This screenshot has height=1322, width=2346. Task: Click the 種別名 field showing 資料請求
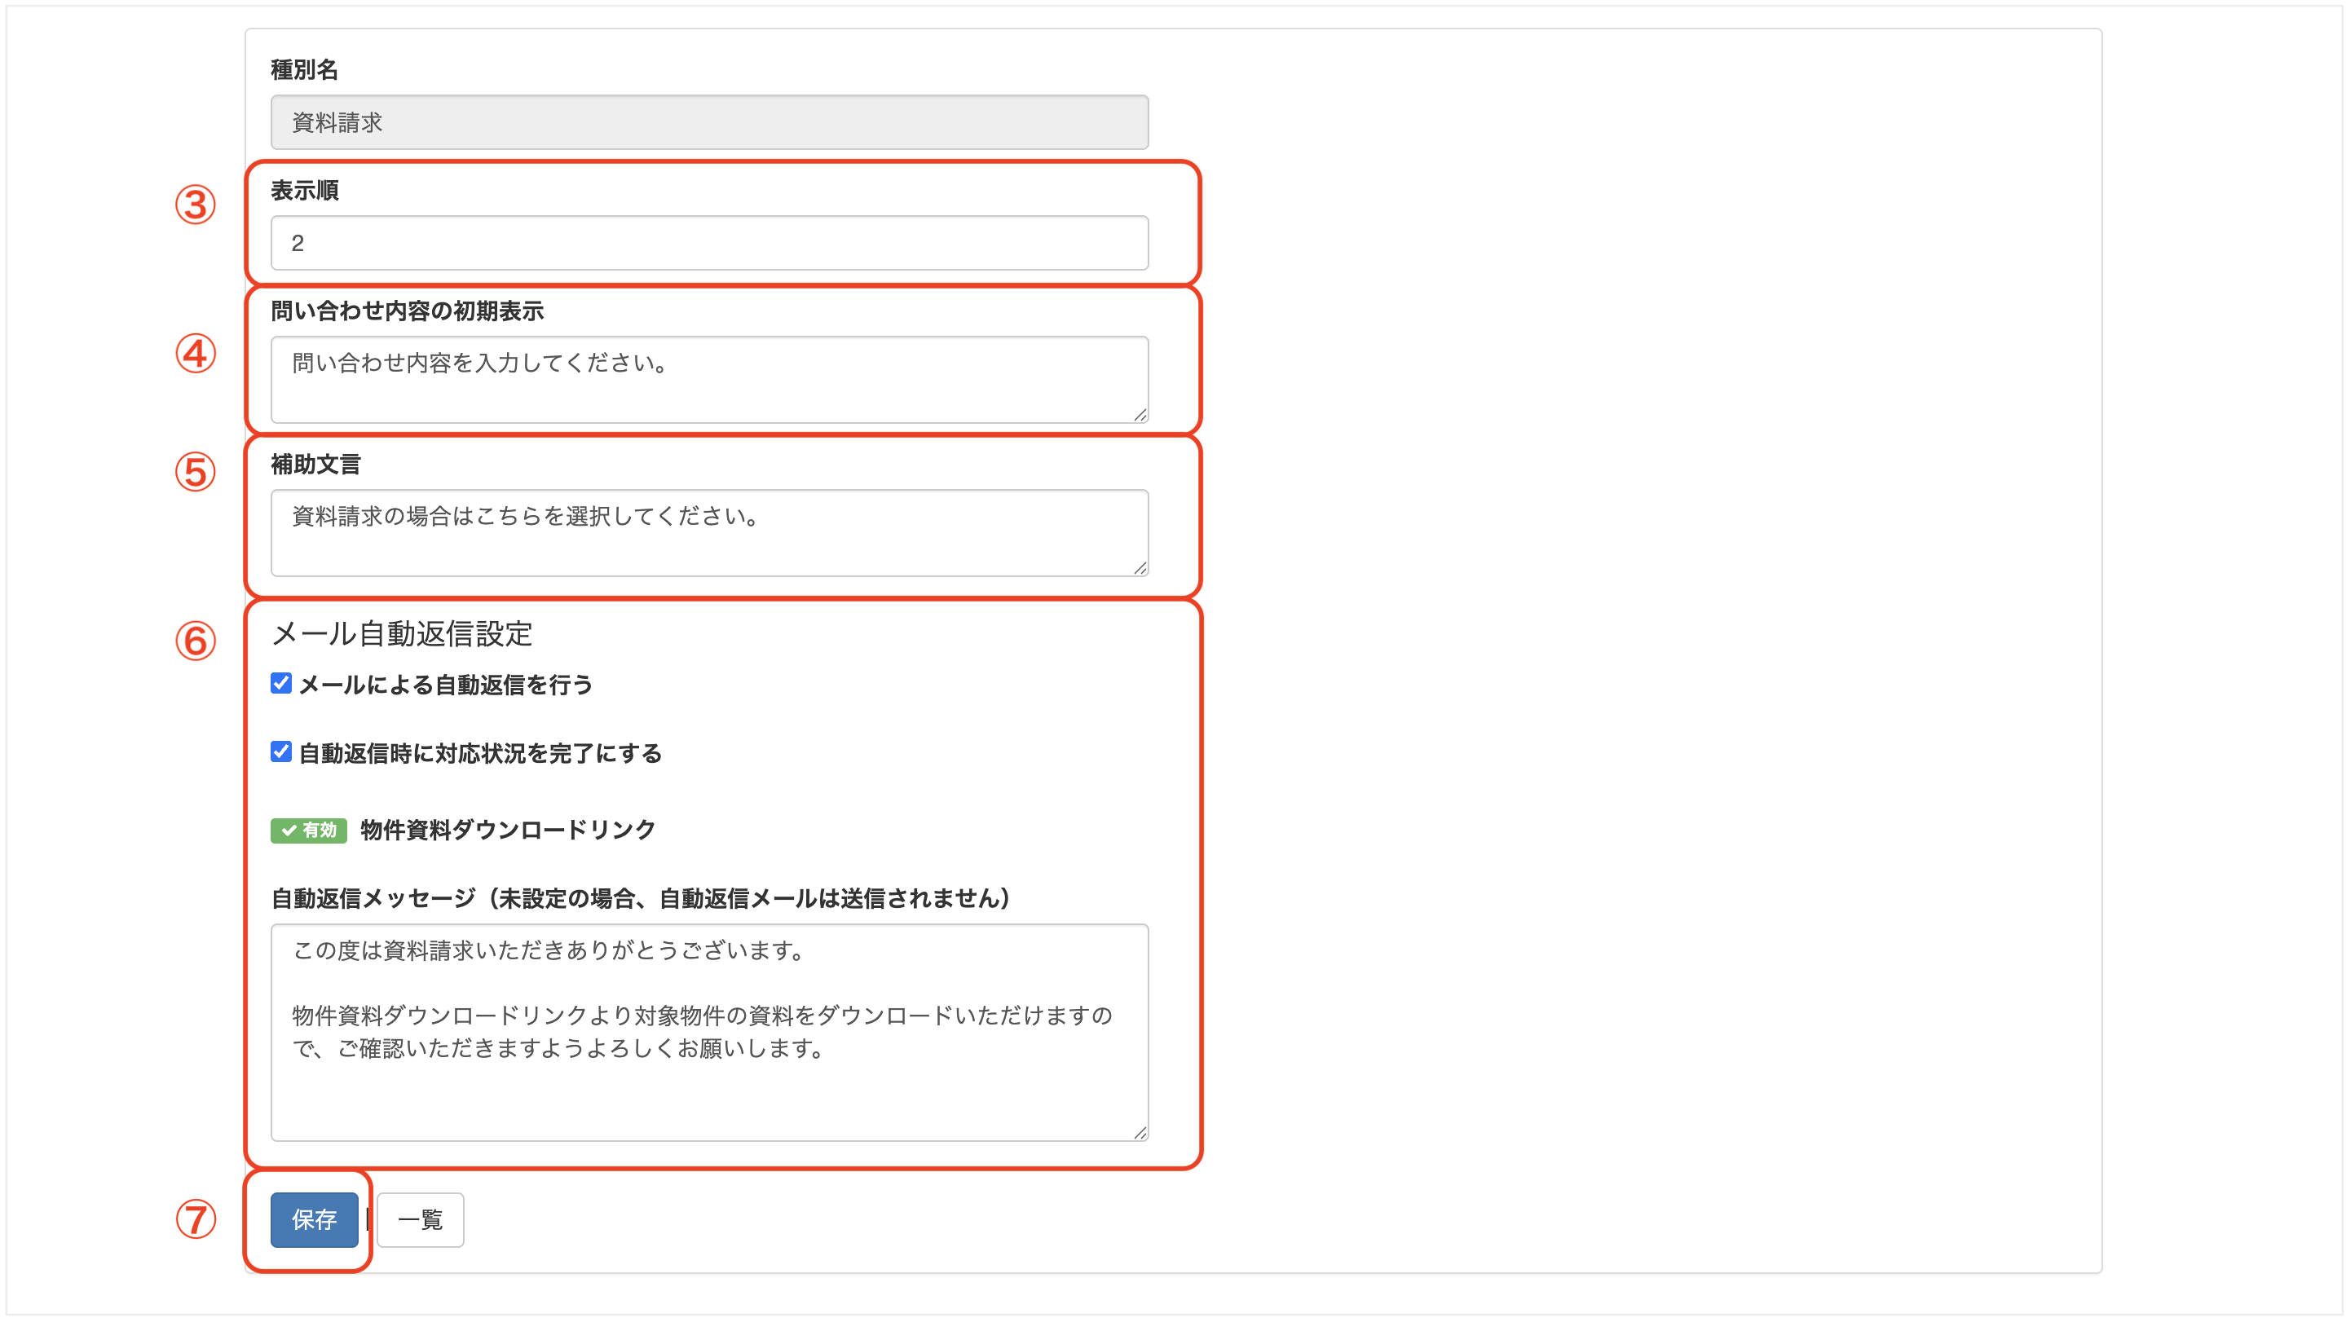tap(708, 122)
